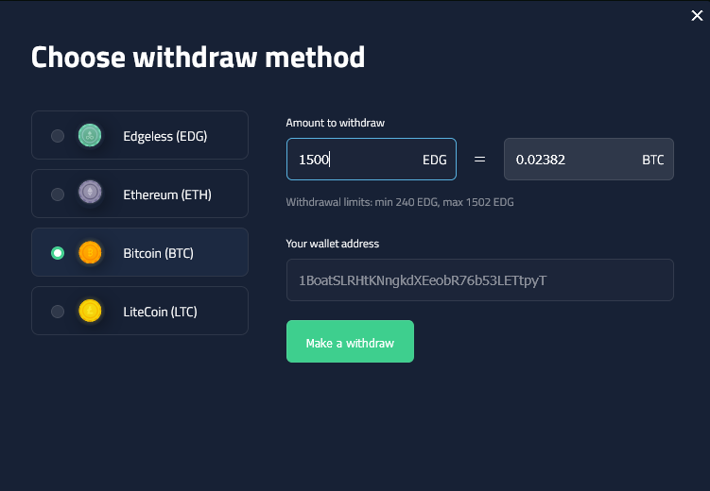Click the yellow LiteCoin coin icon
Viewport: 710px width, 491px height.
coord(90,311)
